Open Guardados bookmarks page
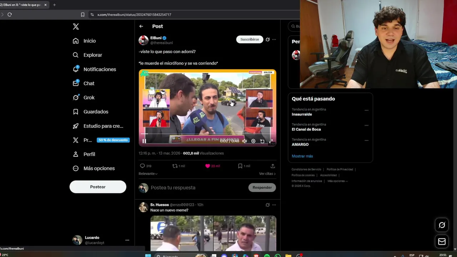The height and width of the screenshot is (257, 457). point(90,112)
